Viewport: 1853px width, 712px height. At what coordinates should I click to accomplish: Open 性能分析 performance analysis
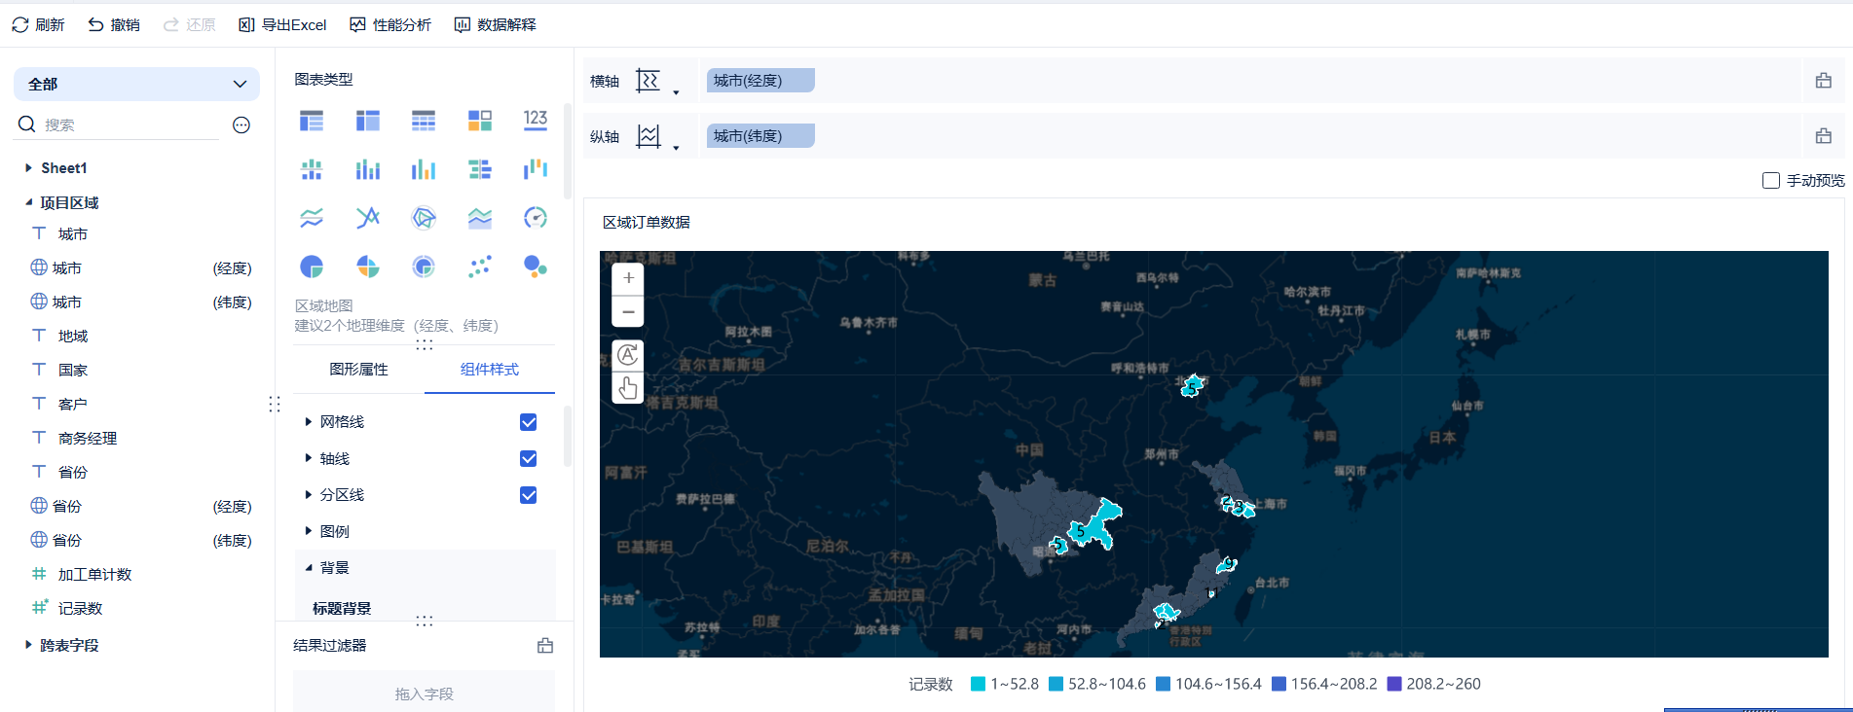[390, 24]
